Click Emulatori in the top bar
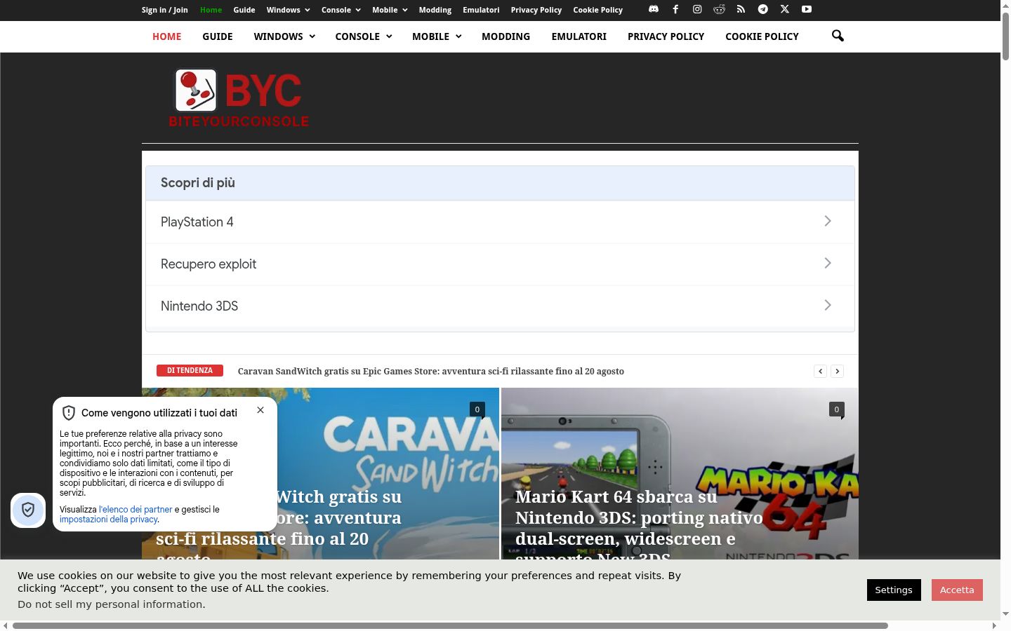Screen dimensions: 1011x631 481,10
